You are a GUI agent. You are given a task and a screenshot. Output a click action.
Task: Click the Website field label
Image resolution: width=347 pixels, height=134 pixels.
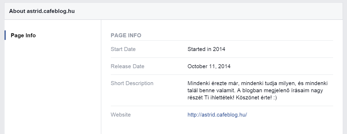point(121,115)
